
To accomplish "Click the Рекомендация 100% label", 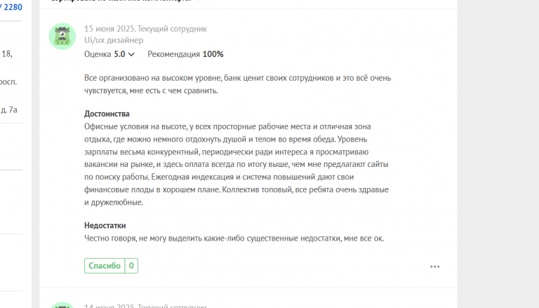I will 185,54.
